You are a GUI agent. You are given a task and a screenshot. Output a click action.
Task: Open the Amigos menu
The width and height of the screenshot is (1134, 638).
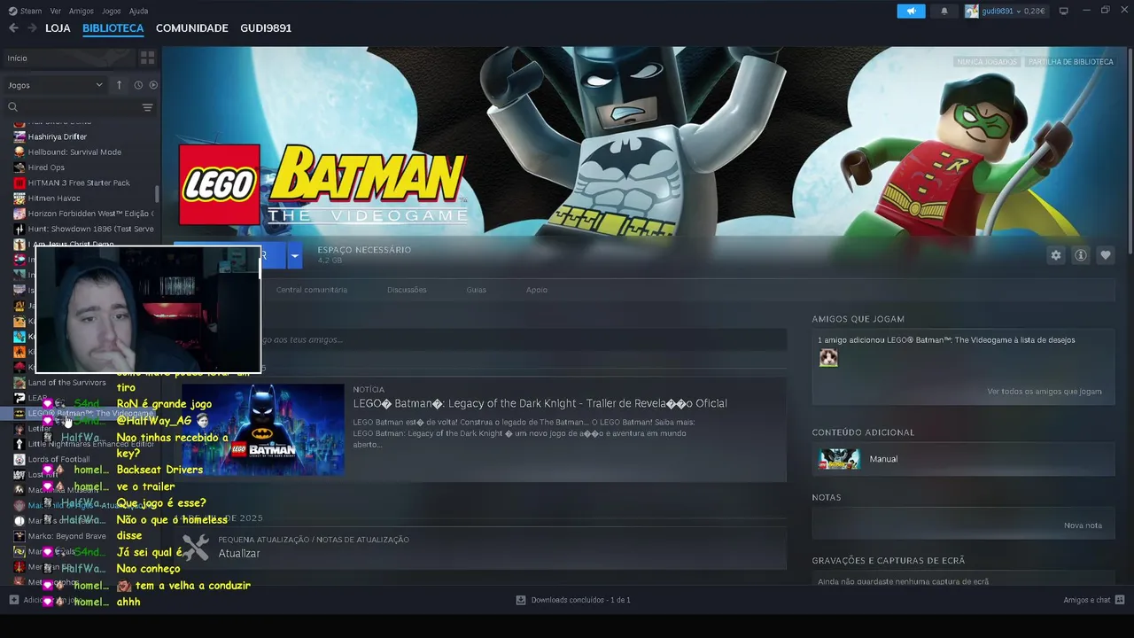(82, 11)
